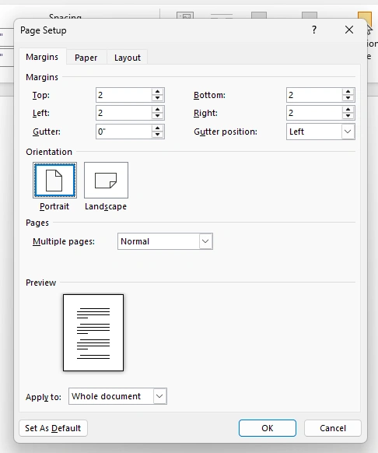Switch to the Layout tab

click(128, 58)
